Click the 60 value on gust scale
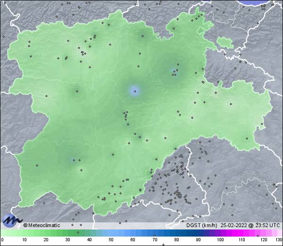This screenshot has height=246, width=283. [133, 240]
